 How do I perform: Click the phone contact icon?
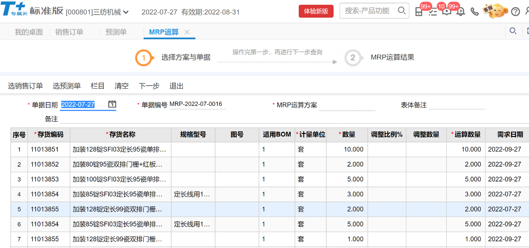(x=474, y=12)
